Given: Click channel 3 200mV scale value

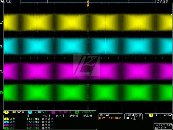Looking at the screenshot, I should tap(63, 112).
